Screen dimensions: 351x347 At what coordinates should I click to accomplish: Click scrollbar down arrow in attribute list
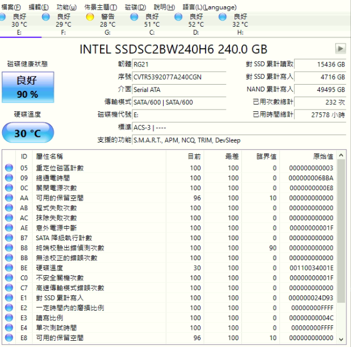(x=341, y=340)
